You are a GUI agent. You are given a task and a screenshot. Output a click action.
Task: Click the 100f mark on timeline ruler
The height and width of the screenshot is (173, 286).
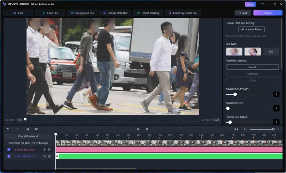pyautogui.click(x=159, y=135)
